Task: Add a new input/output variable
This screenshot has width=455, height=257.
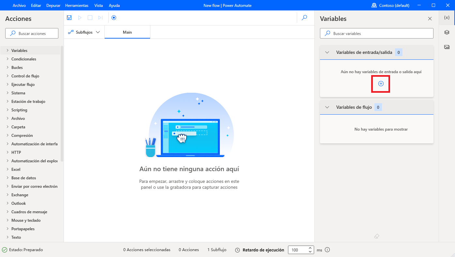Action: (380, 84)
